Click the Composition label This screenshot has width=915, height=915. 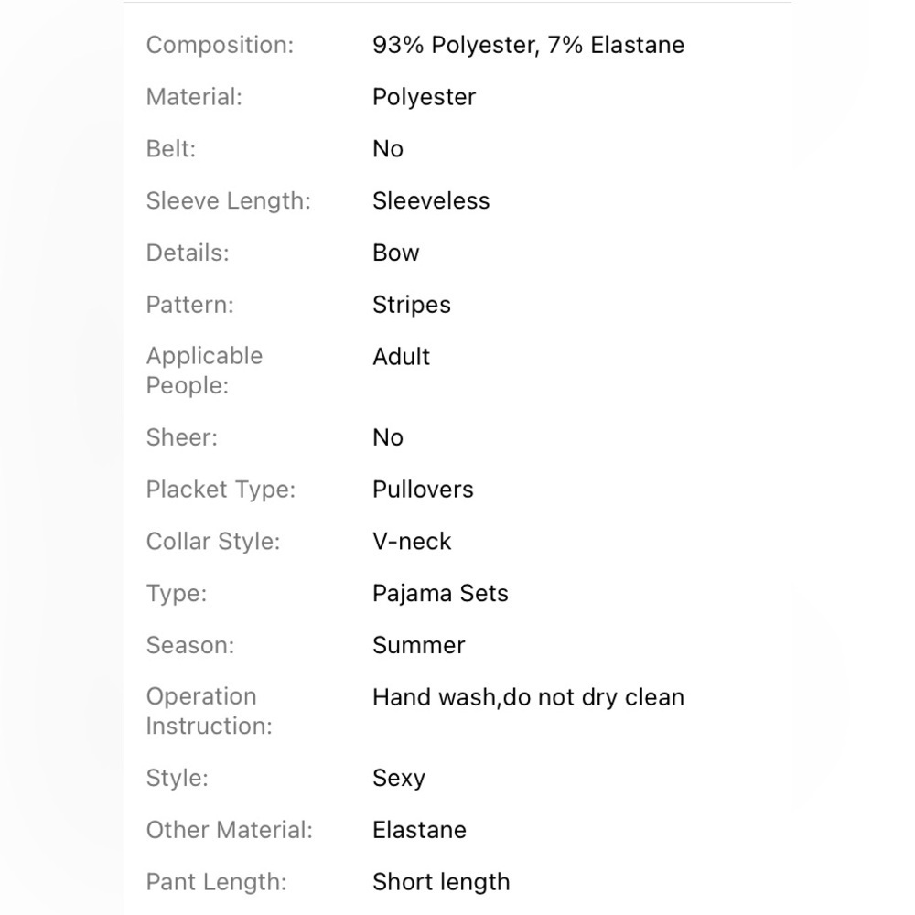click(220, 45)
